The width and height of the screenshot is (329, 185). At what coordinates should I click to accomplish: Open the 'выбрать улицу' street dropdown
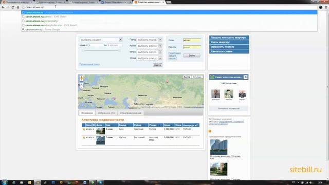149,58
